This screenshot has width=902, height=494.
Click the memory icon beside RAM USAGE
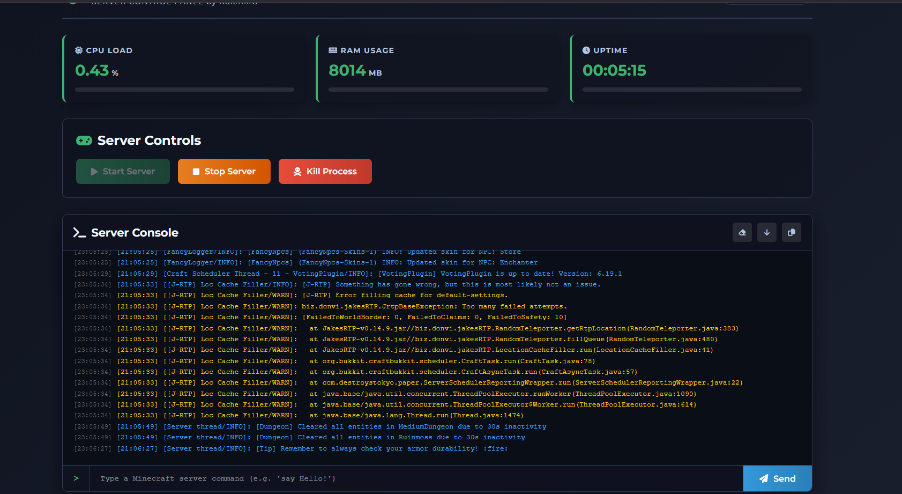(333, 50)
